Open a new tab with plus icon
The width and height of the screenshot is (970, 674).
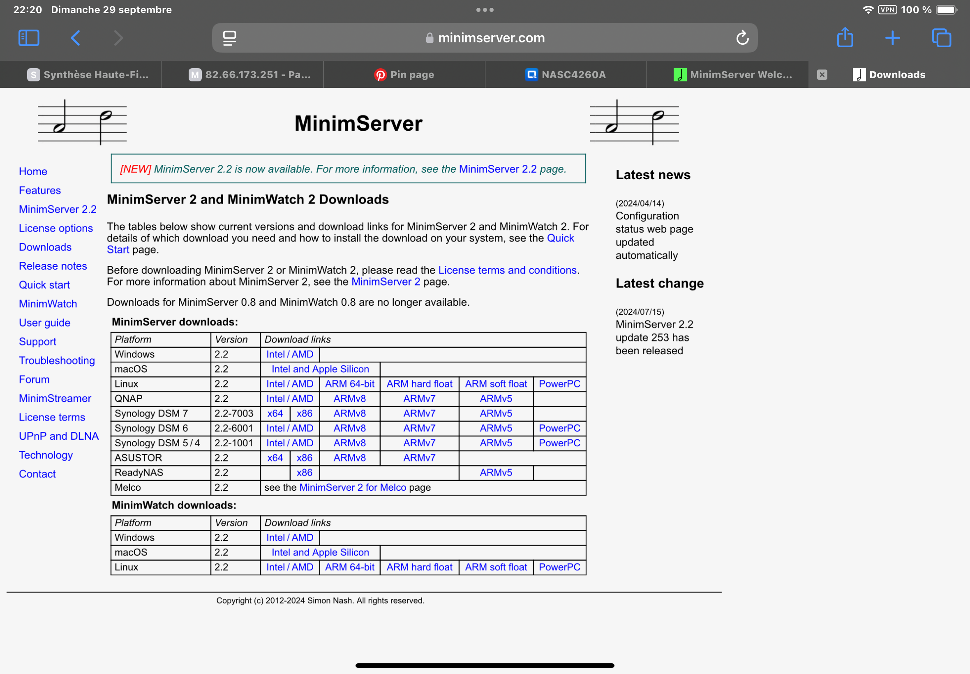pyautogui.click(x=892, y=38)
